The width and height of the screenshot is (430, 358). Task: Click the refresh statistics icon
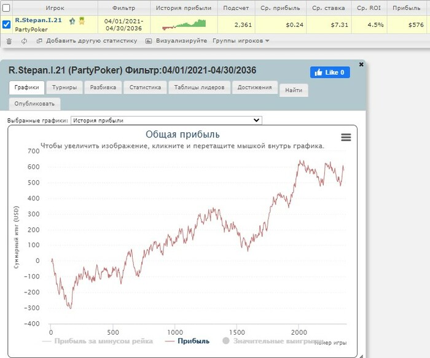coord(24,41)
